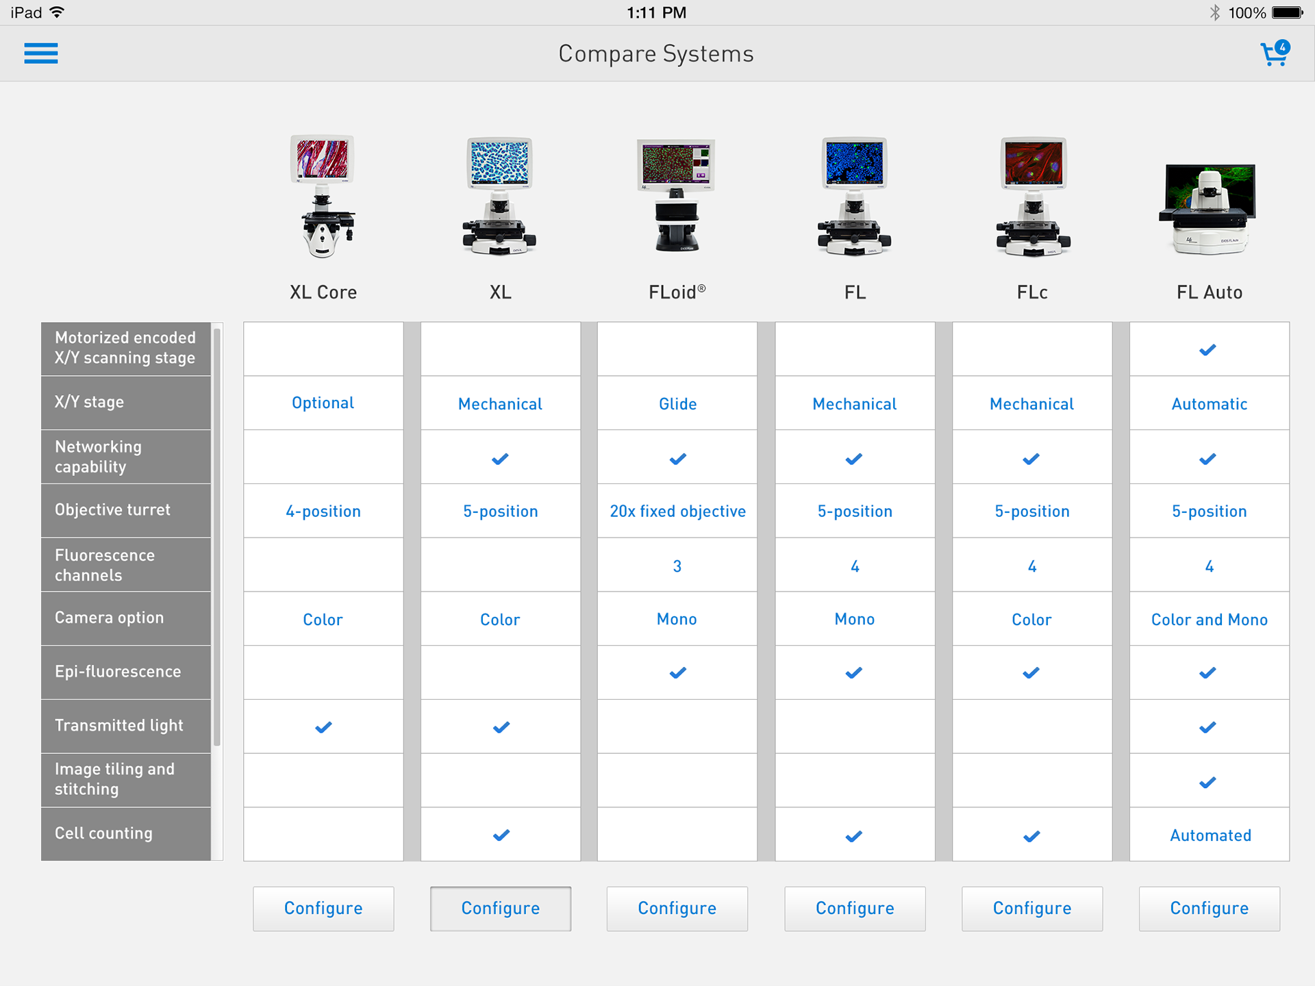The image size is (1315, 986).
Task: Click FL Auto image tiling checkmark
Action: tap(1208, 782)
